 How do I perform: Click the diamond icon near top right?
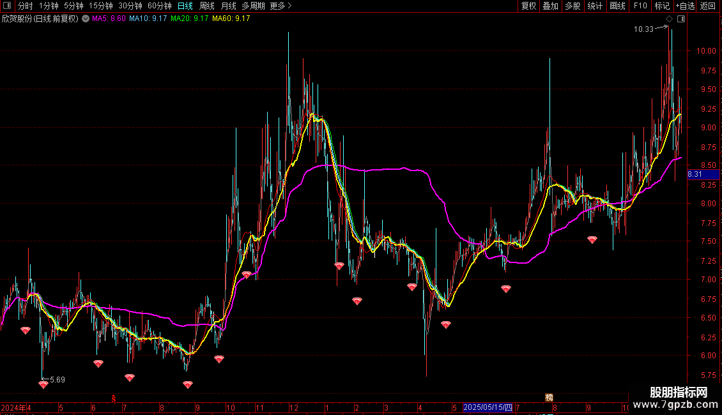point(669,19)
